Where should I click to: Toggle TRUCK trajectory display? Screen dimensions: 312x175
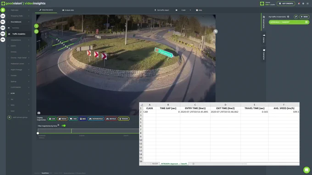point(62,119)
